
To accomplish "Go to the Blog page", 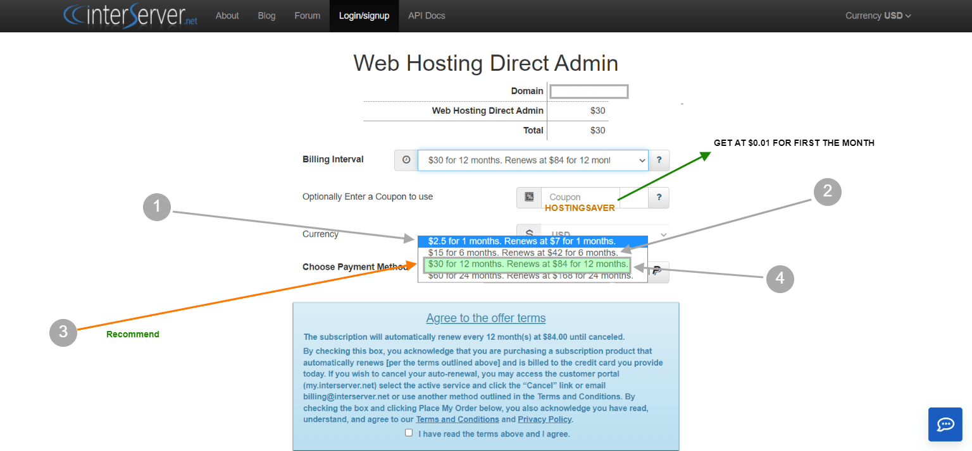I will 266,16.
